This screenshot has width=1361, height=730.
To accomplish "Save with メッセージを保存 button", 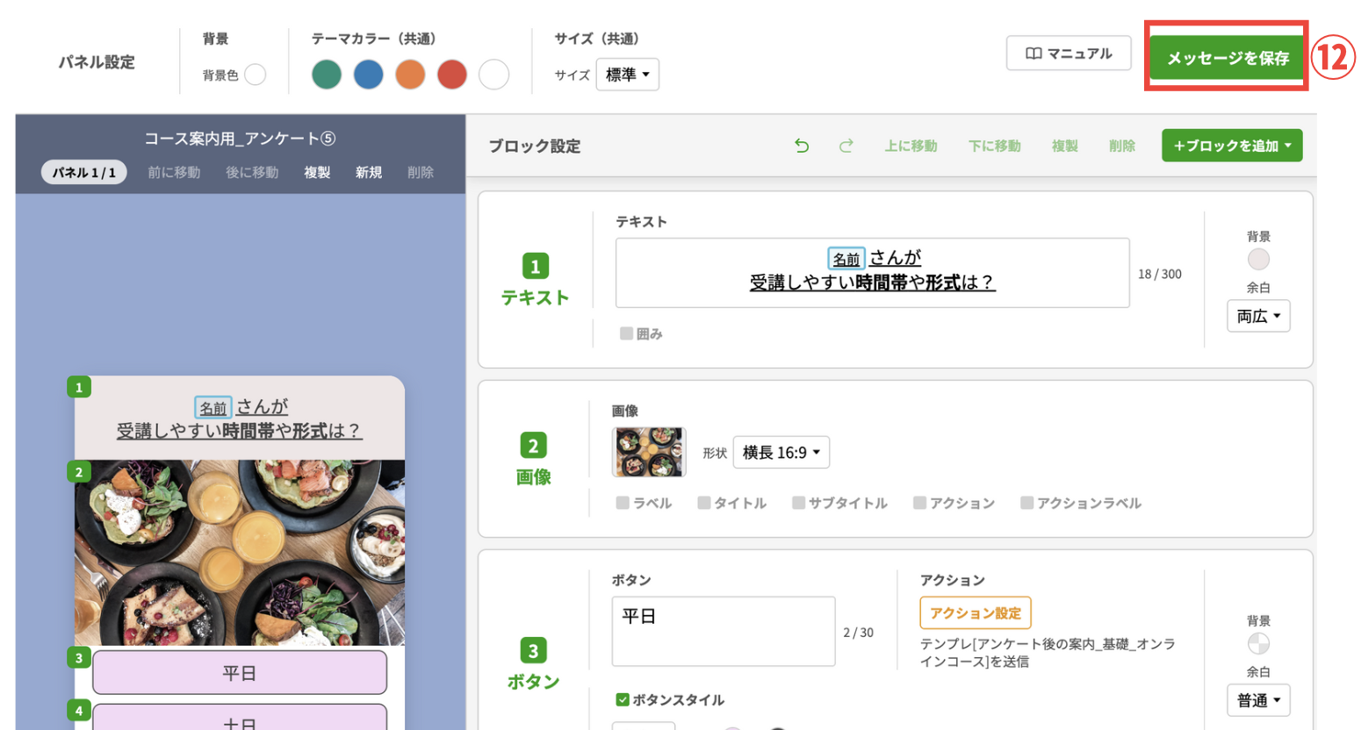I will tap(1227, 58).
